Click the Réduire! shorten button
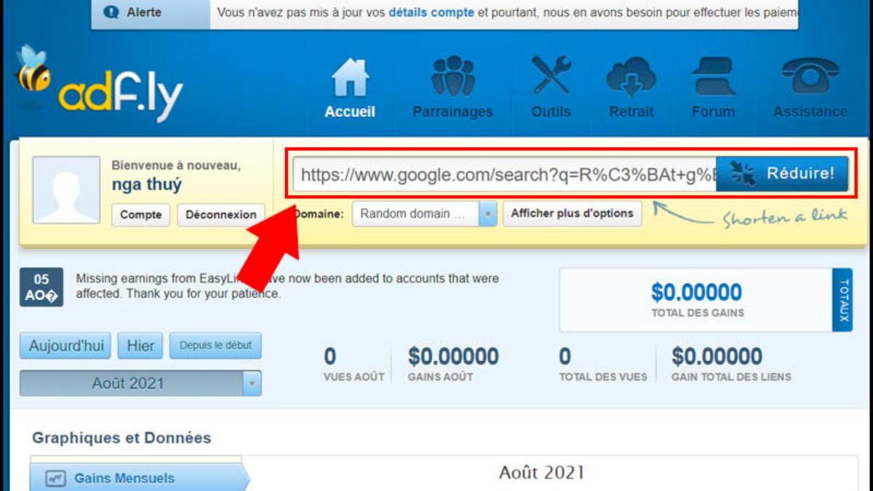 click(x=782, y=174)
